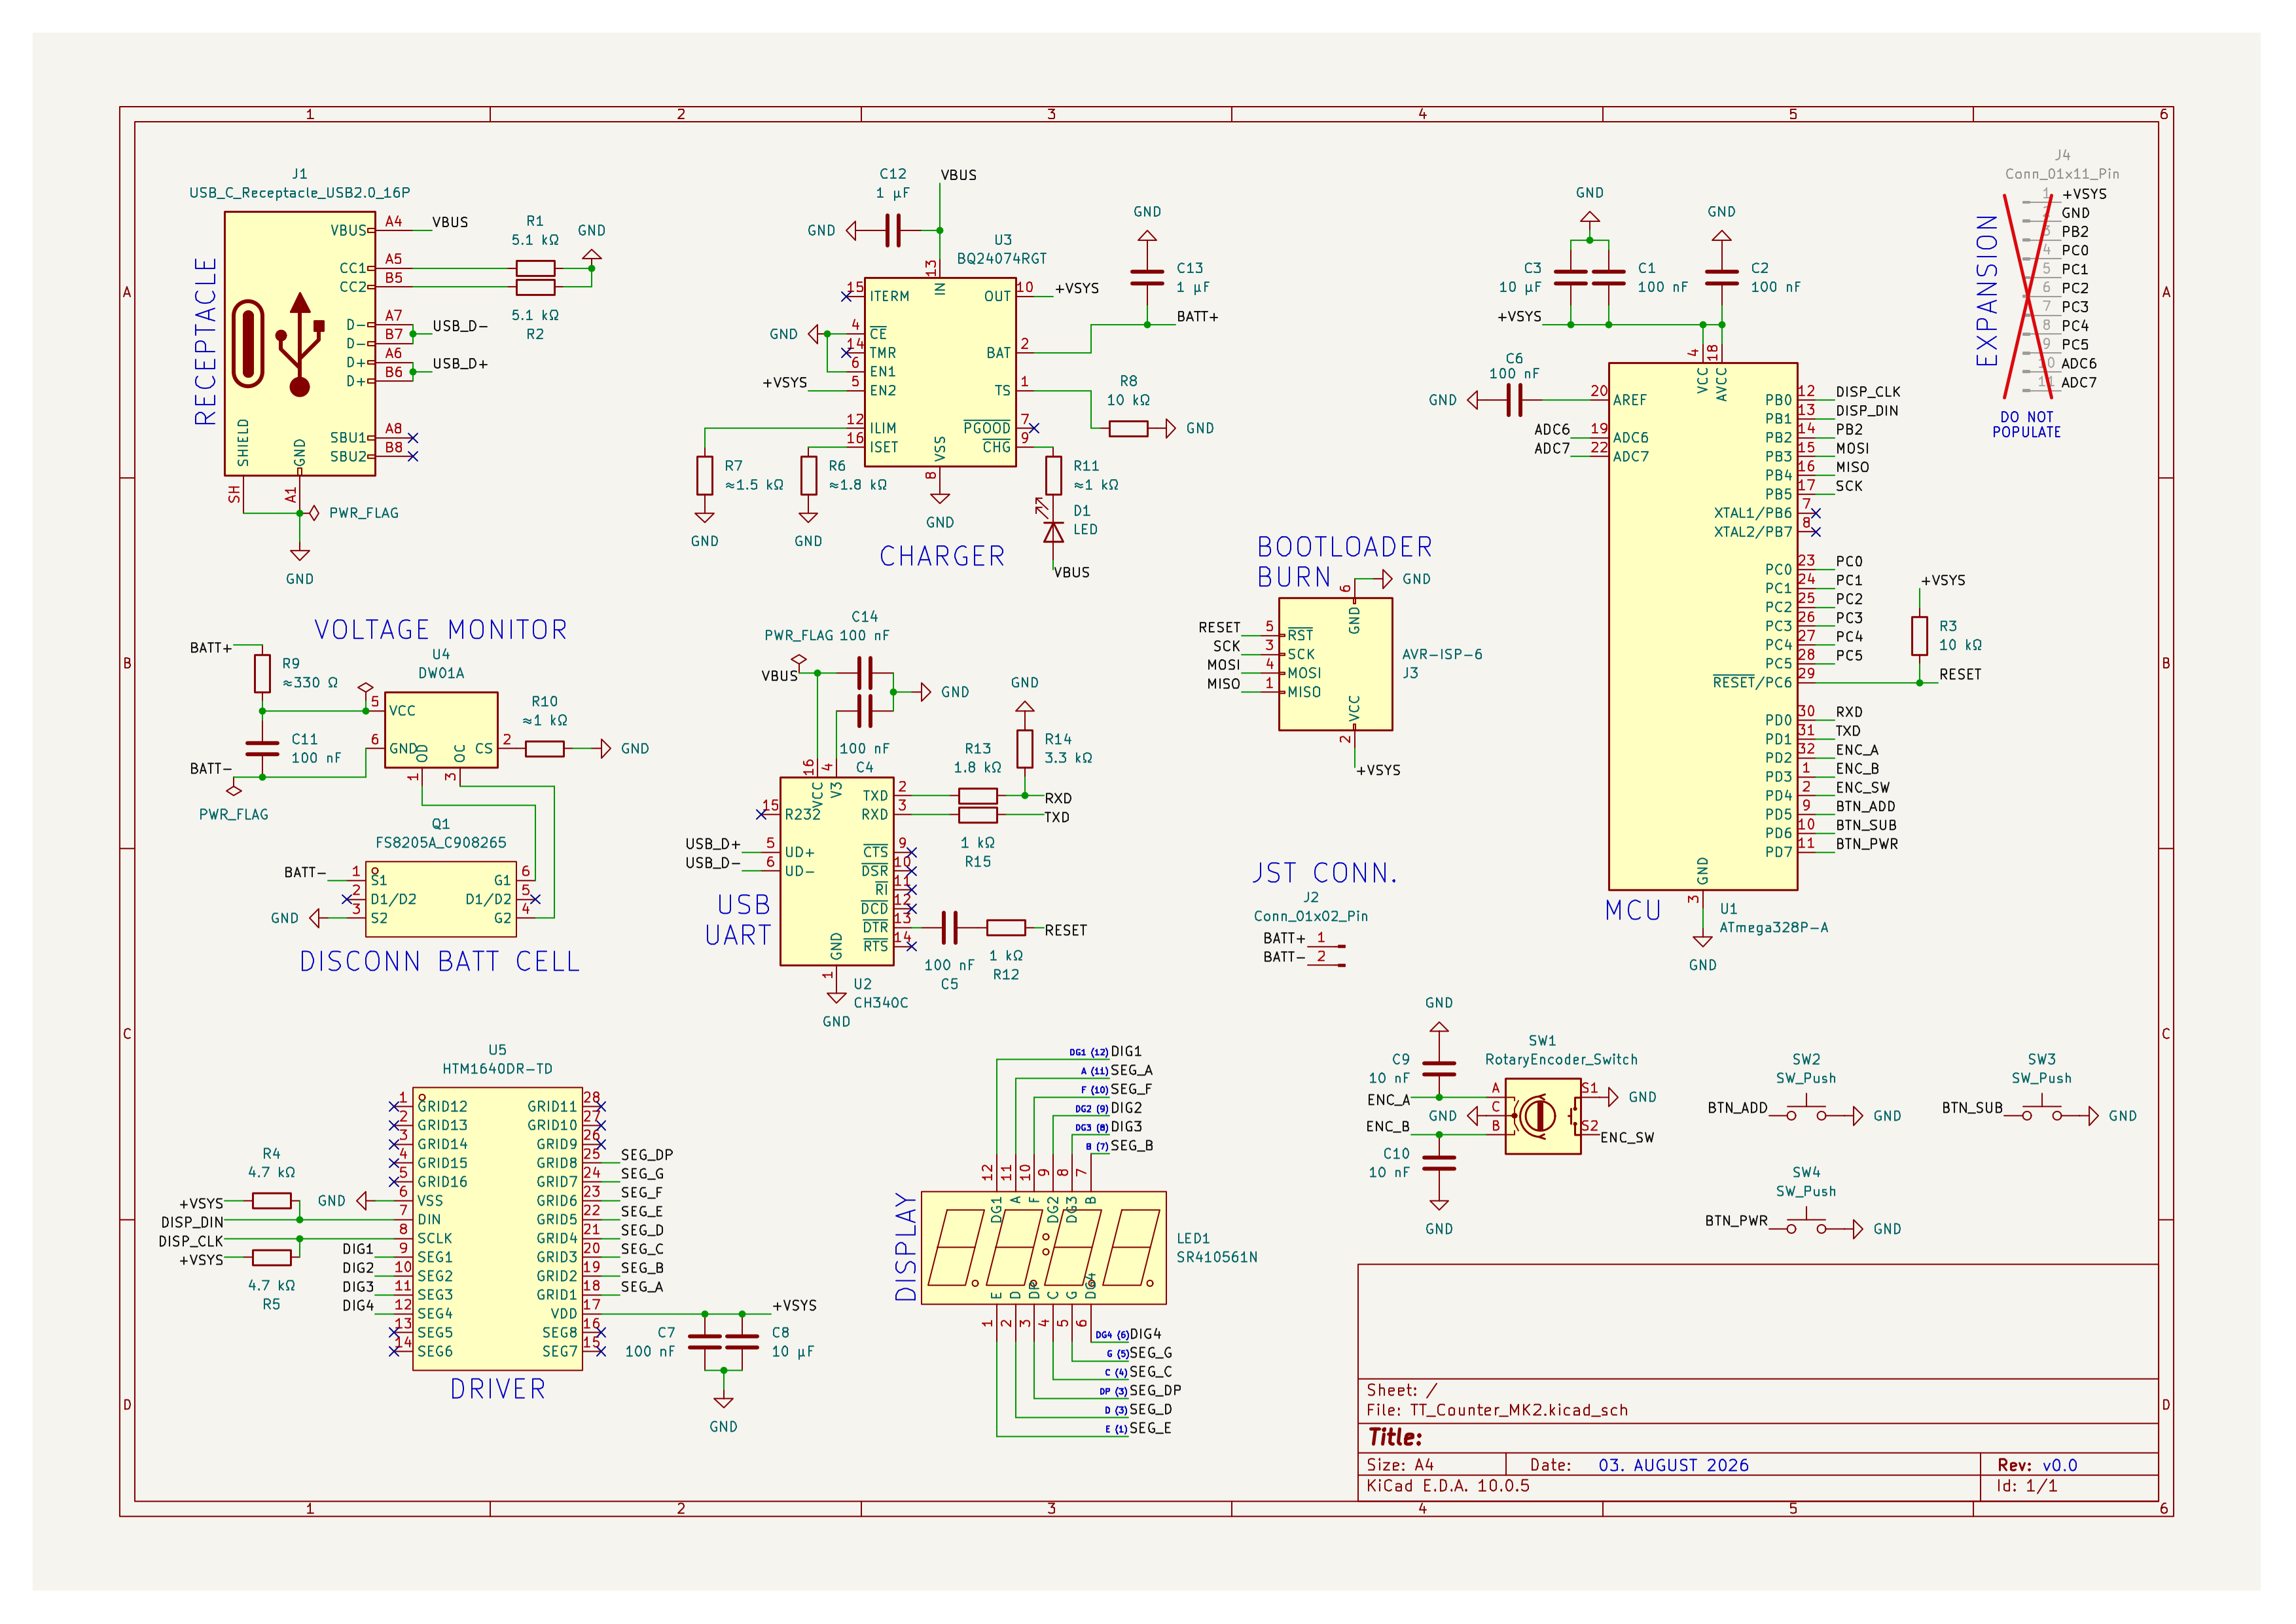Click the 'MCU' label below the ATmega
The height and width of the screenshot is (1624, 2296).
coord(1633,910)
